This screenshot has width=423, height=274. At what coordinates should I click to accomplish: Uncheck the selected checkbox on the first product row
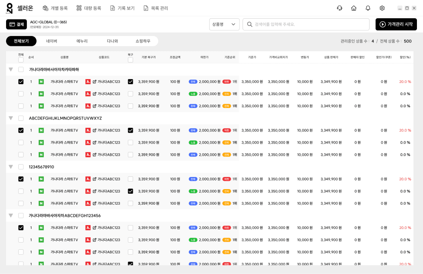coord(21,81)
